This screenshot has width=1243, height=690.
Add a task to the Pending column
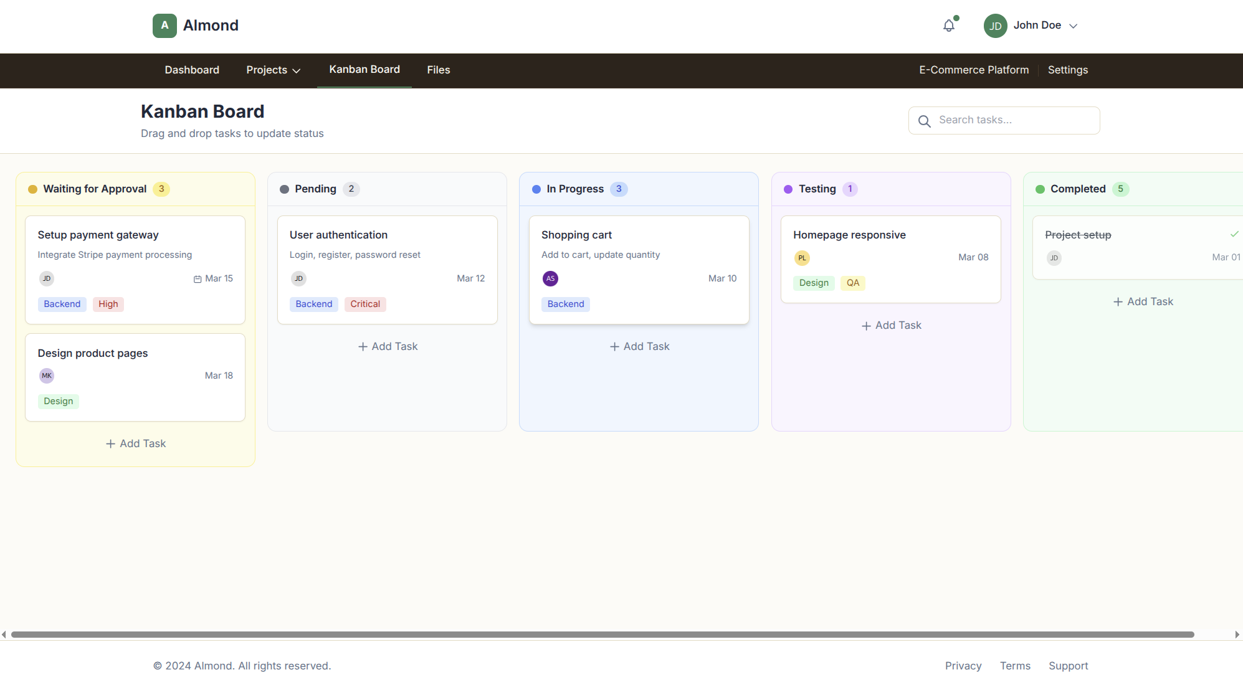point(387,346)
